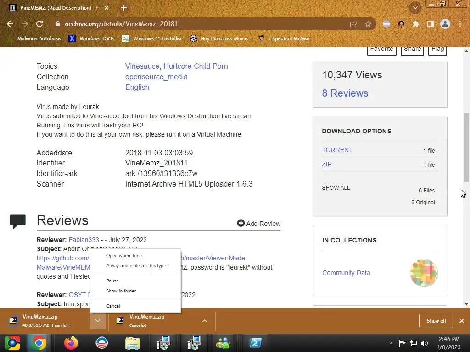Click Show all downloads

pos(436,321)
